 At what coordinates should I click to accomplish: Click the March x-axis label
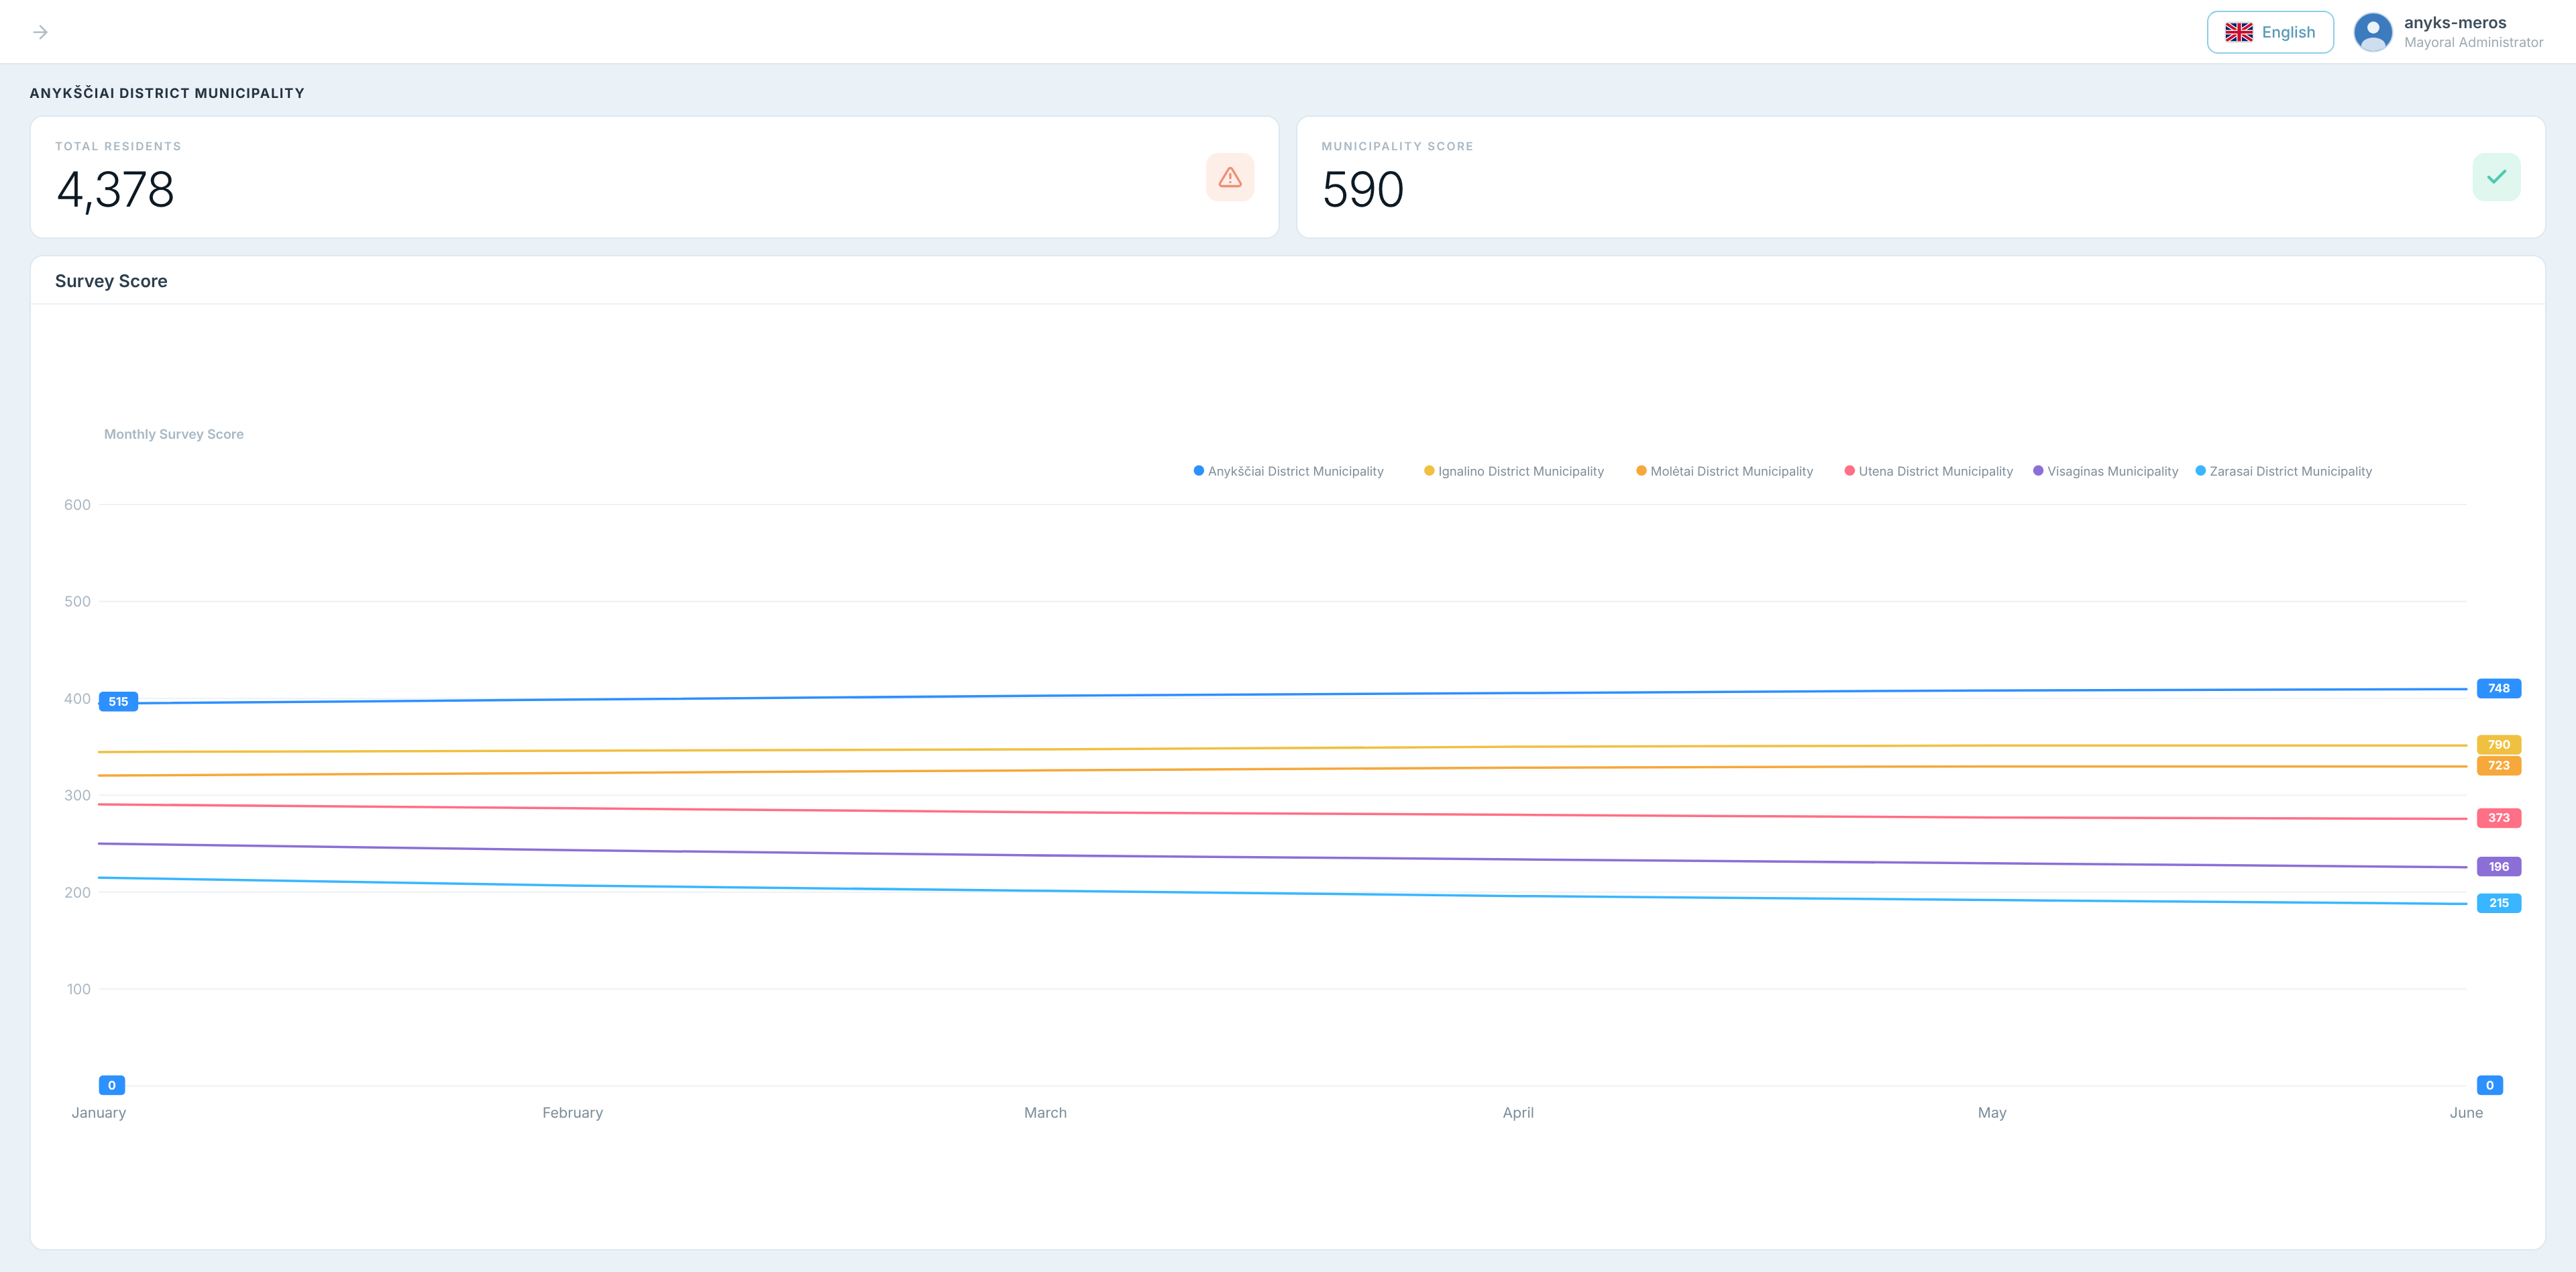pyautogui.click(x=1045, y=1112)
